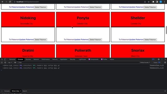Open DevTools settings gear

coord(159,59)
